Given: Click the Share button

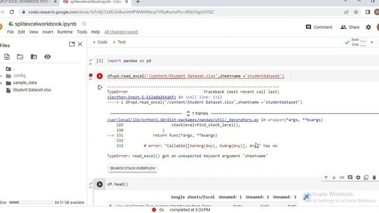Looking at the screenshot, I should [x=350, y=27].
